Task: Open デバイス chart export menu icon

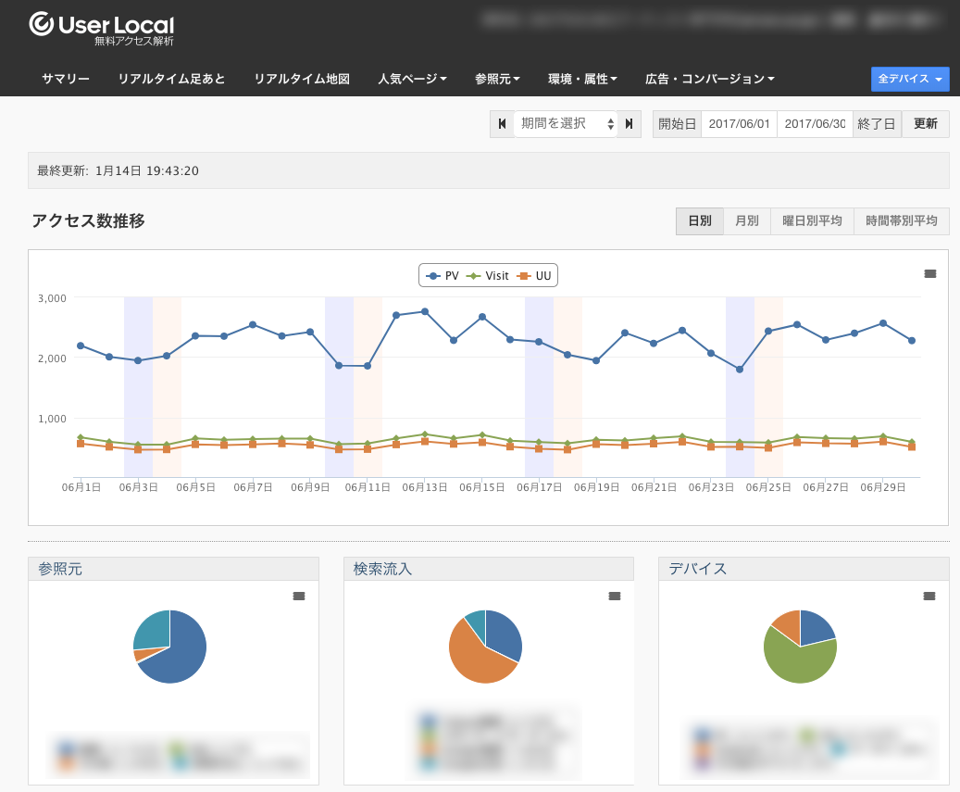Action: [x=929, y=597]
